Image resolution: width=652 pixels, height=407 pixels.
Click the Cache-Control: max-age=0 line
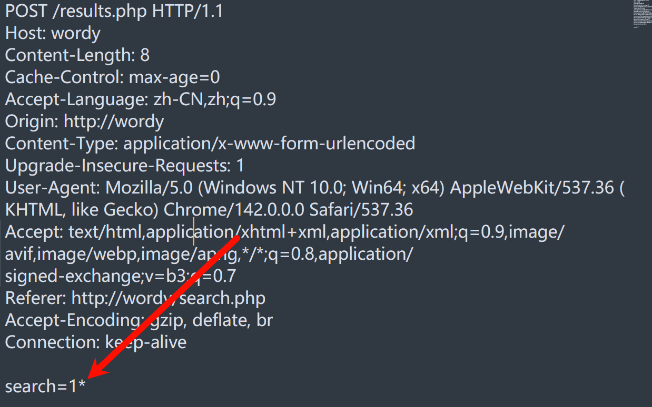point(112,77)
